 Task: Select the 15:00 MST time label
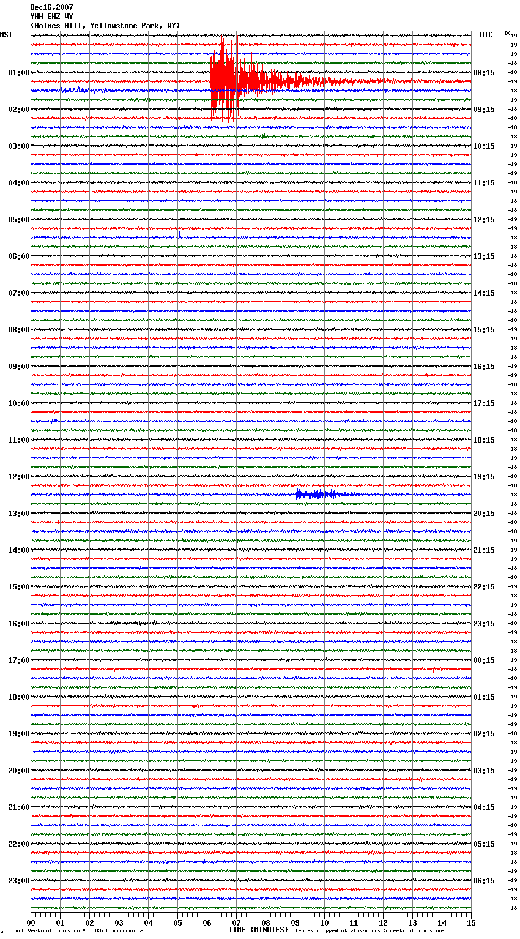pos(18,587)
